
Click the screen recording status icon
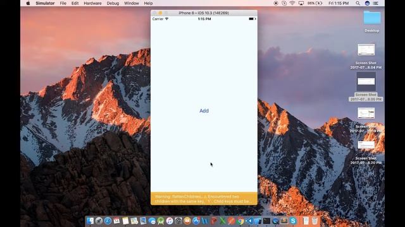click(x=276, y=3)
